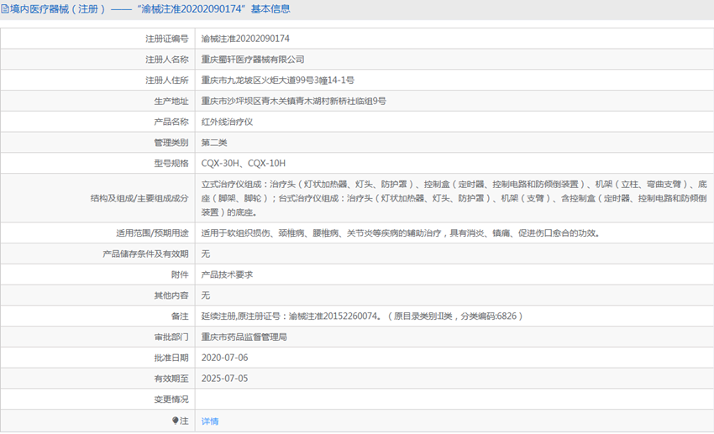Click the 有效期至 row label
The image size is (714, 434).
(x=171, y=379)
